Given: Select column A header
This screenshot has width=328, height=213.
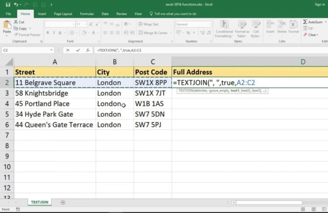Looking at the screenshot, I should click(55, 62).
